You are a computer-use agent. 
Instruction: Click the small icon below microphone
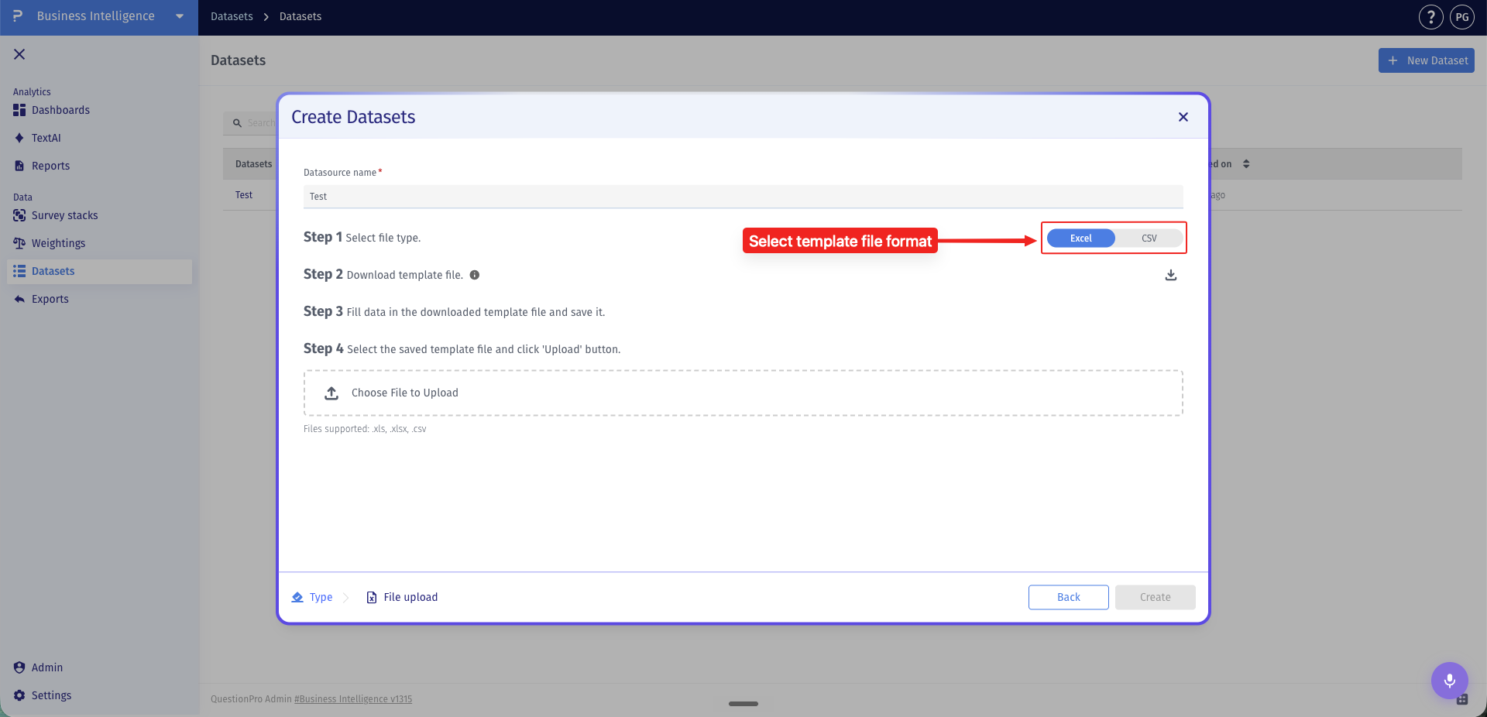pyautogui.click(x=1462, y=699)
